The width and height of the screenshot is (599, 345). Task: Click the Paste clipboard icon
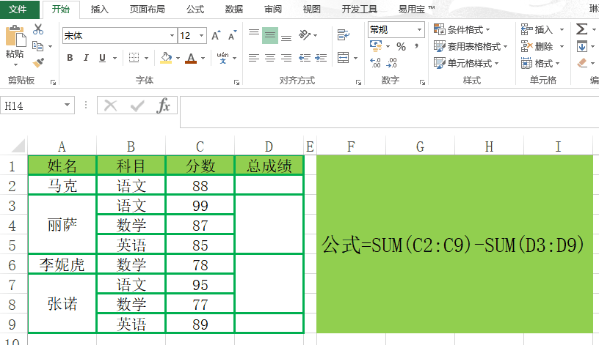pos(15,37)
